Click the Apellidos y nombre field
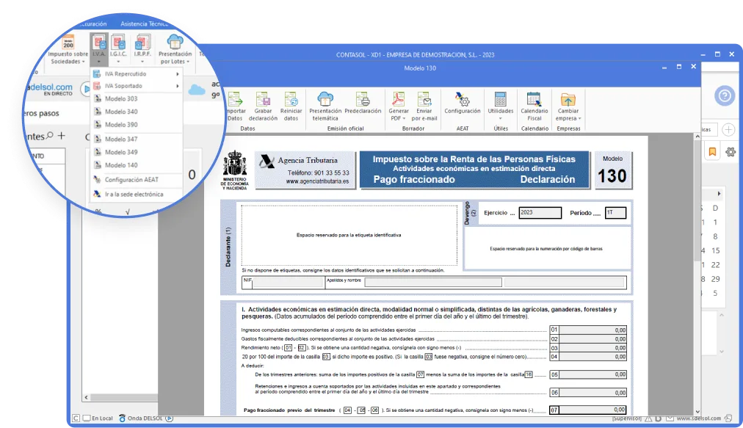743x428 pixels. point(433,283)
